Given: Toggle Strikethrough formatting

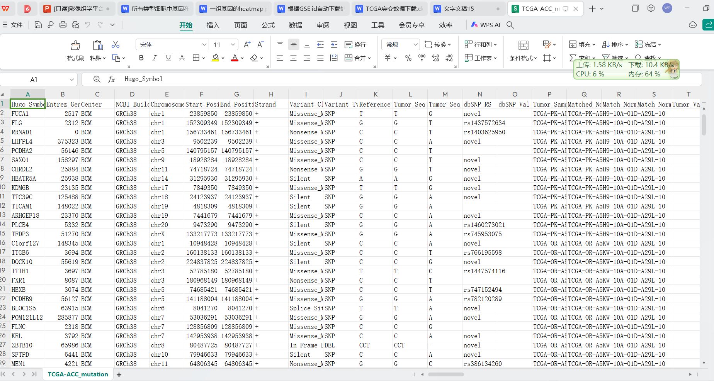Looking at the screenshot, I should (182, 58).
